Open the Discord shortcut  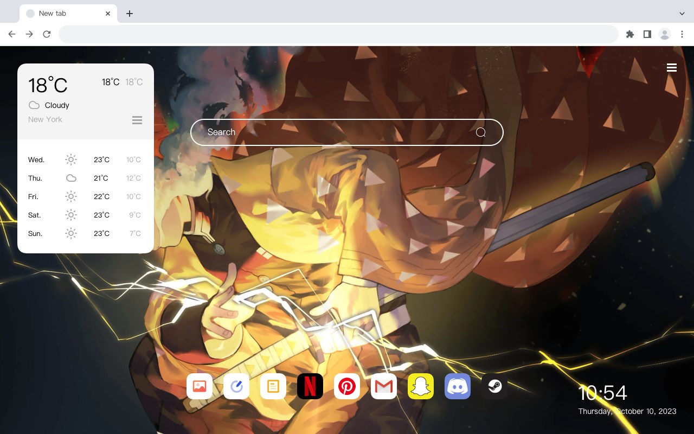click(x=458, y=386)
